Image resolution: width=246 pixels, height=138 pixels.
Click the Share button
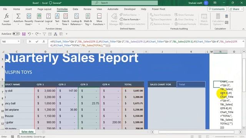pyautogui.click(x=234, y=9)
